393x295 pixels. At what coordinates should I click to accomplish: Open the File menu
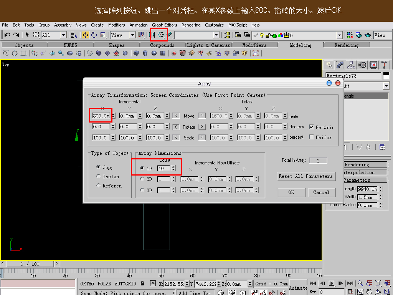[5, 25]
